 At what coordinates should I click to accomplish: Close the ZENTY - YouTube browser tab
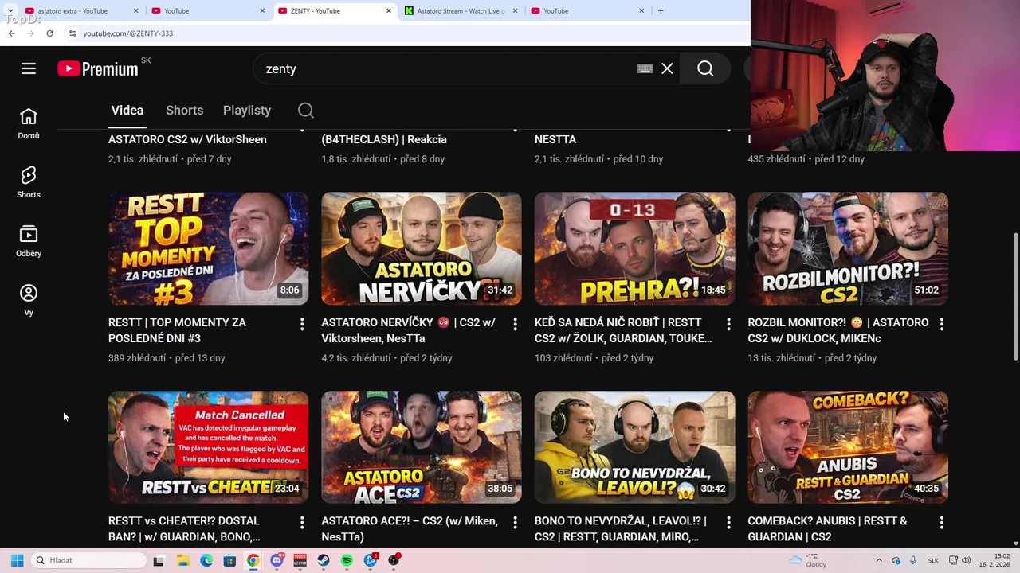[389, 10]
